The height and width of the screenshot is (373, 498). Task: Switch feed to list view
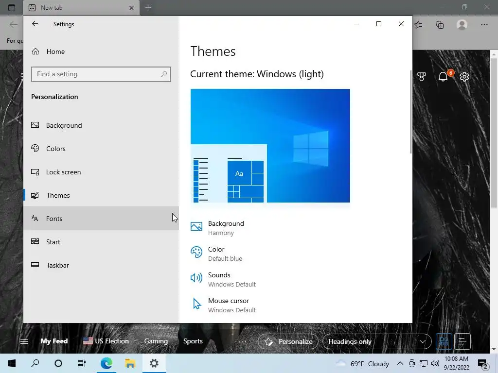pos(462,341)
